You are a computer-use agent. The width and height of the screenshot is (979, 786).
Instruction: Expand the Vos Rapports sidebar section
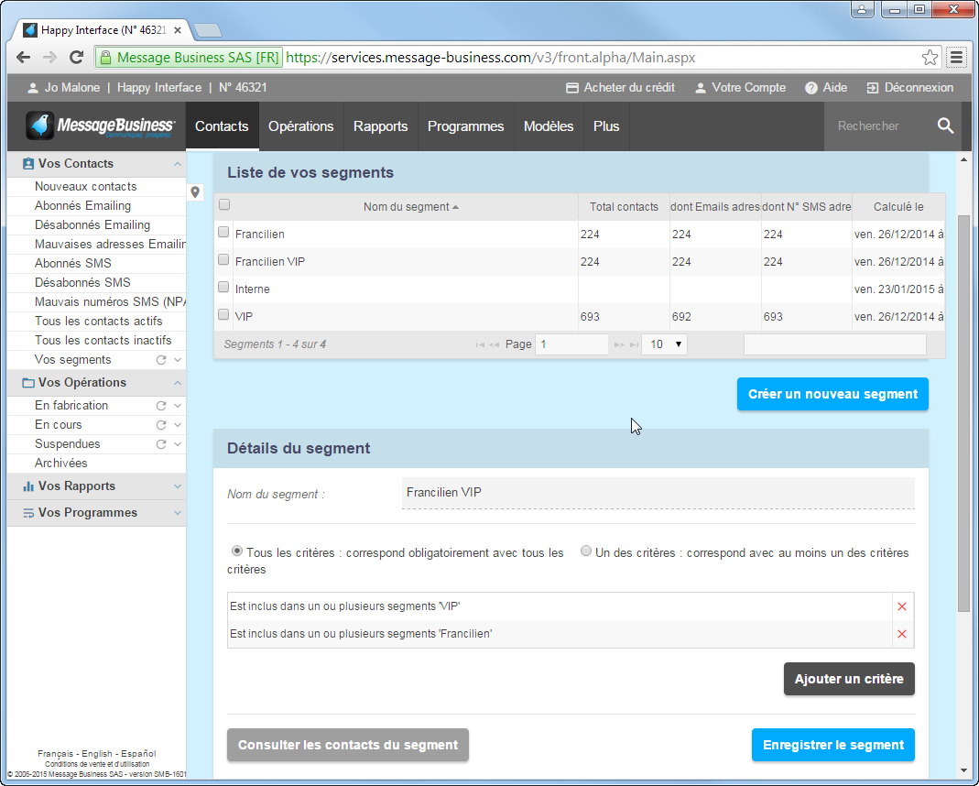pyautogui.click(x=177, y=486)
